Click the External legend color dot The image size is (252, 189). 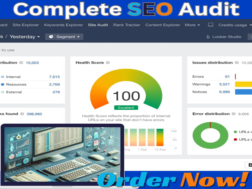[3, 92]
